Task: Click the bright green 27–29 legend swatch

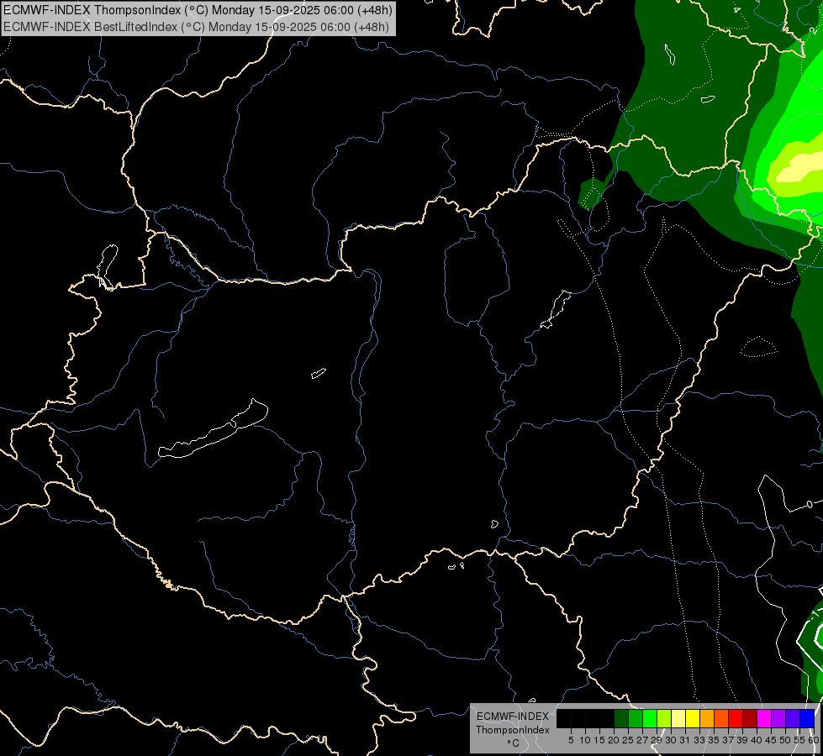Action: [650, 718]
